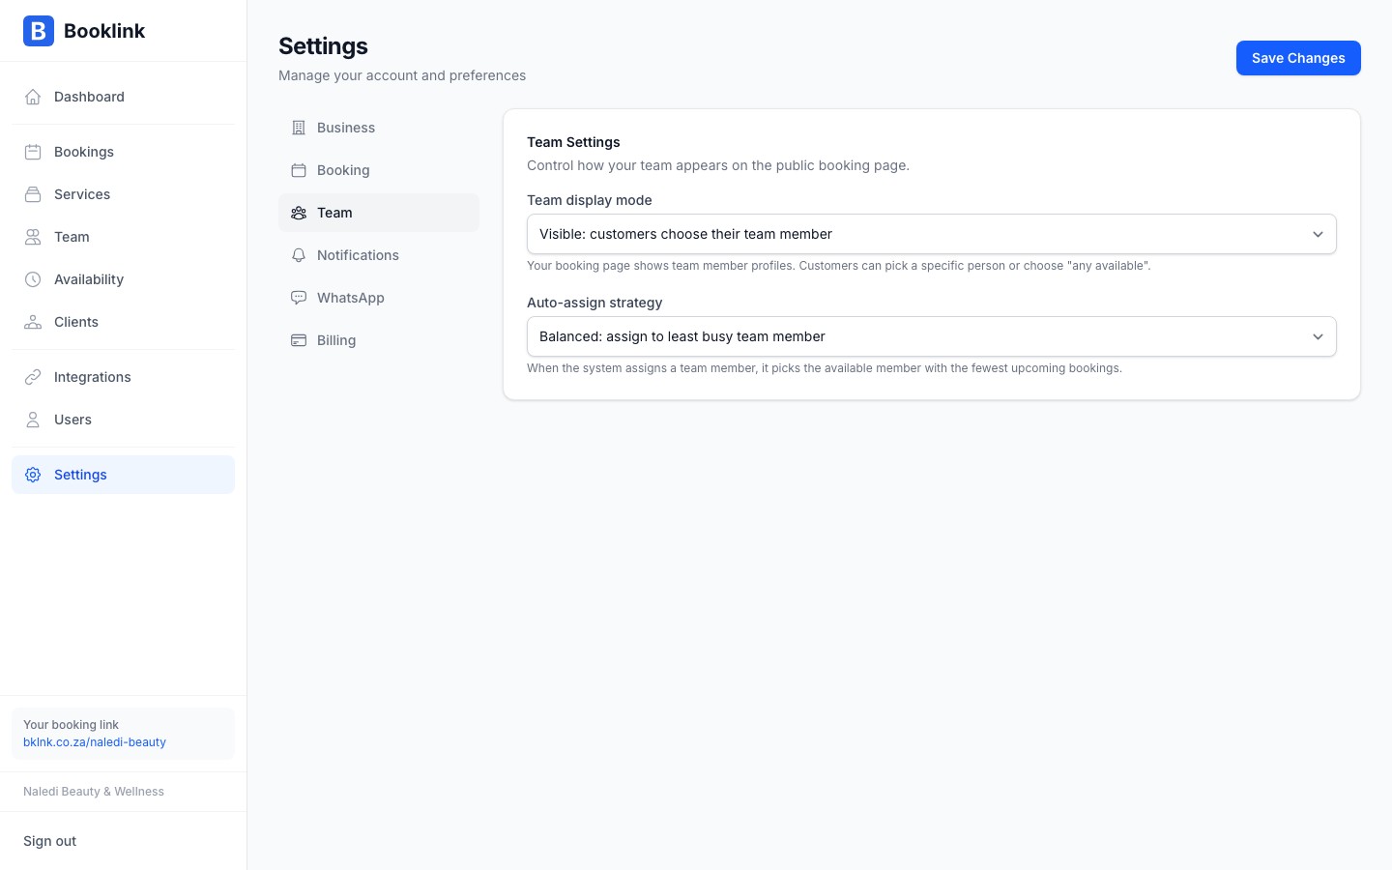Click the Naledi Beauty & Wellness label

[x=93, y=792]
